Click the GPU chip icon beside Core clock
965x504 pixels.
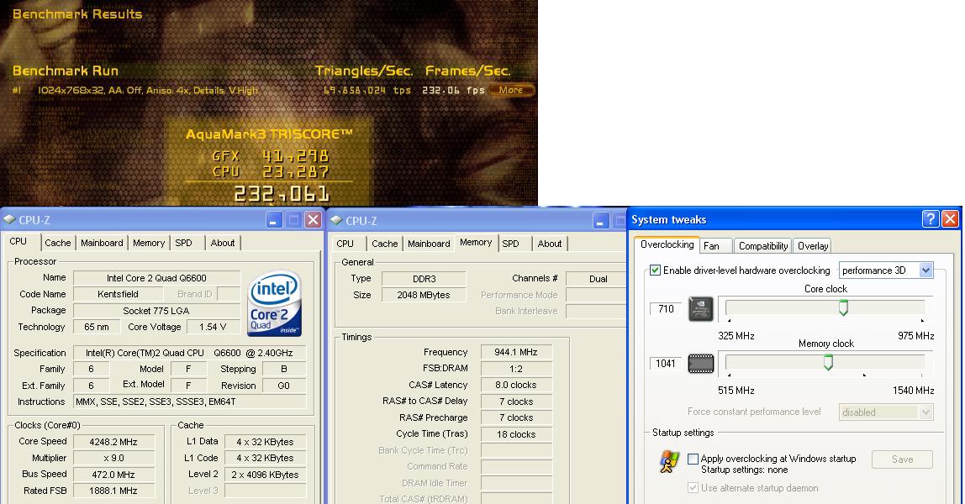tap(700, 309)
